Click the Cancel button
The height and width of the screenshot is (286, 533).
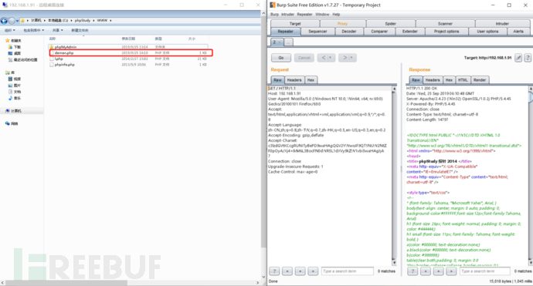point(304,58)
